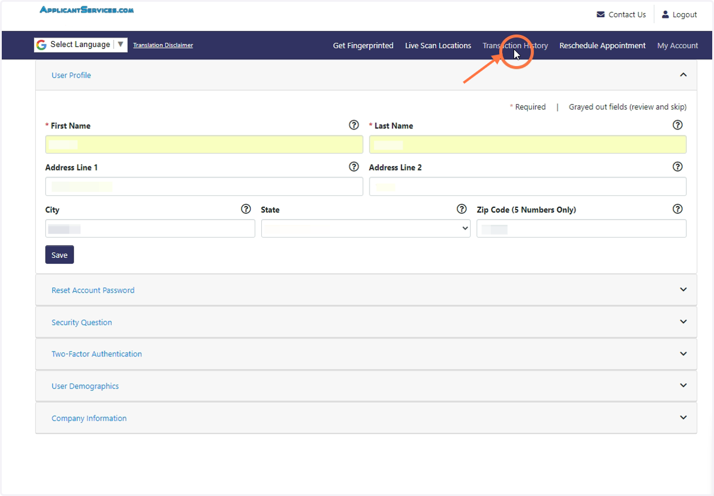Click the Reset Account Password title
The image size is (714, 496).
pyautogui.click(x=93, y=290)
